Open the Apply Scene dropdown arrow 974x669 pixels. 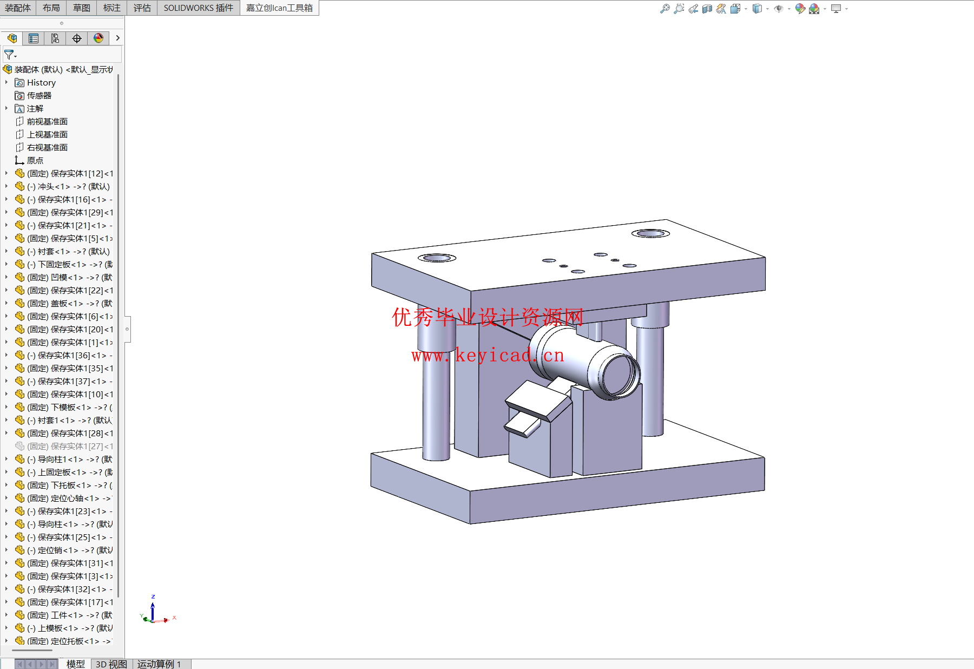click(825, 9)
